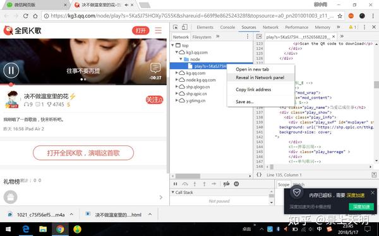The height and width of the screenshot is (236, 379).
Task: Collapse the kg3.qq.com tree node
Action: 177,52
